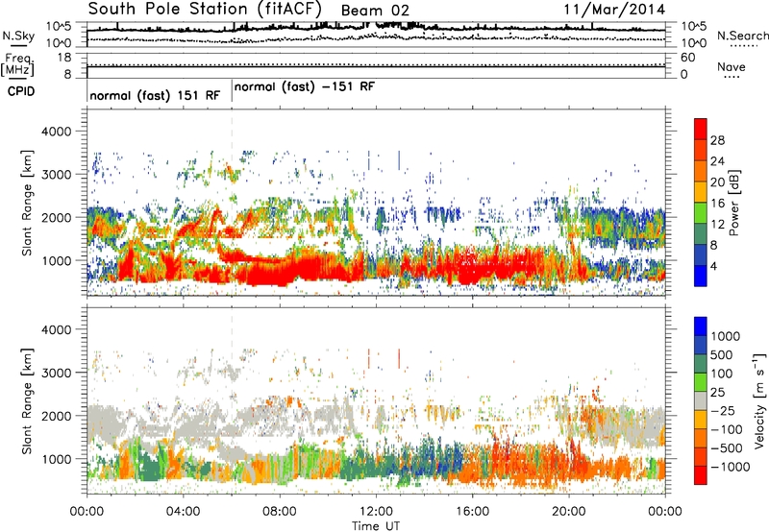
Task: Click the 'Time UT' axis label
Action: (x=376, y=525)
